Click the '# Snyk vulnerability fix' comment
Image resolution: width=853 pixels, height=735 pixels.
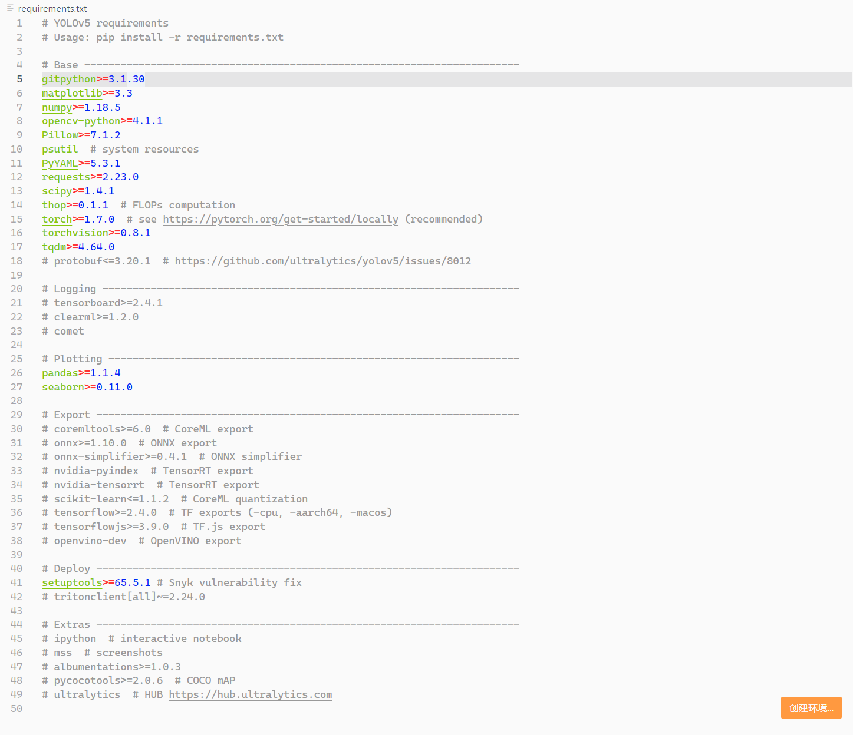pos(229,582)
